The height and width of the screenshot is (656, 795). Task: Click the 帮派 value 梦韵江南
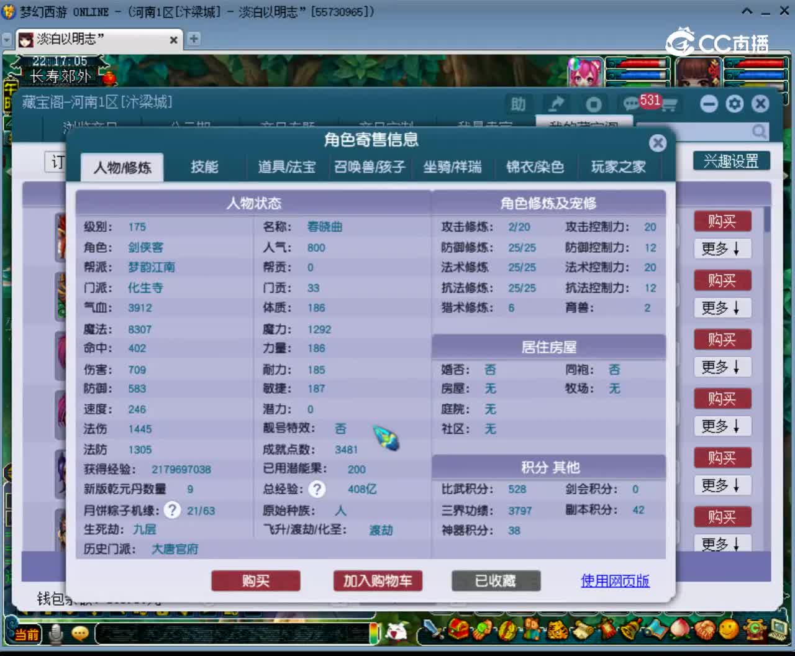click(152, 267)
